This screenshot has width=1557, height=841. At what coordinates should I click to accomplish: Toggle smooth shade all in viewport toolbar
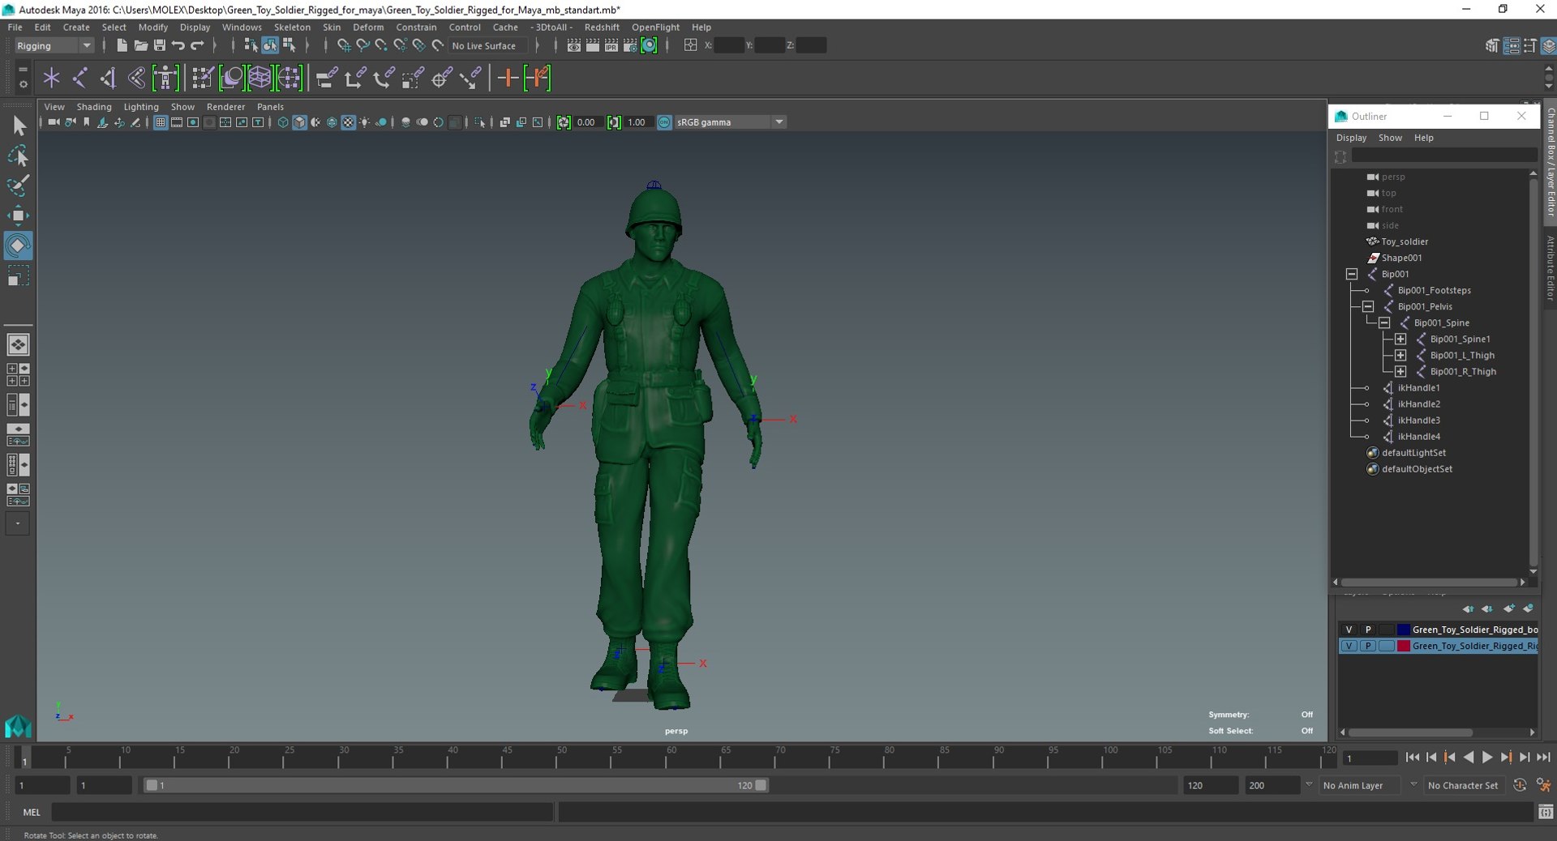299,122
